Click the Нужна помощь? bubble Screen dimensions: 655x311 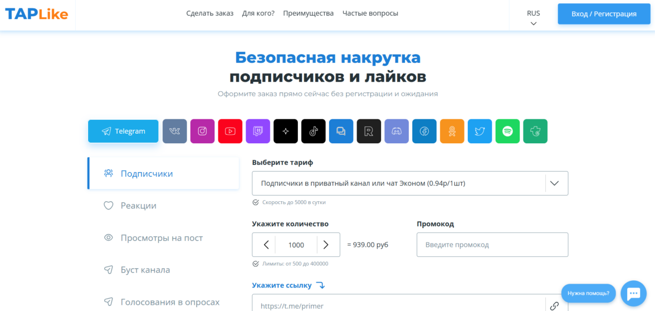pyautogui.click(x=588, y=293)
